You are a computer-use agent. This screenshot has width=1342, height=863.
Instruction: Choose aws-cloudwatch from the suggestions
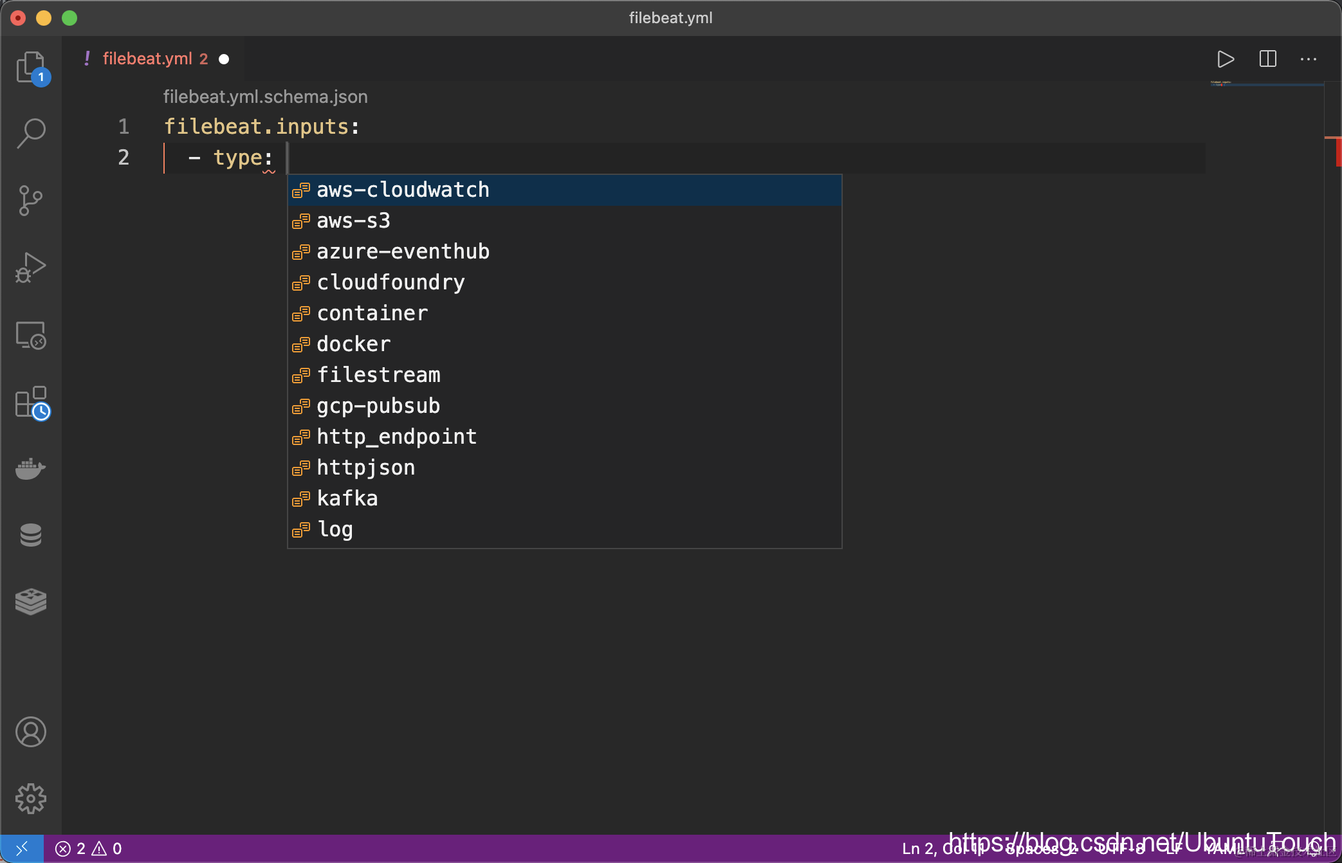[x=403, y=190]
